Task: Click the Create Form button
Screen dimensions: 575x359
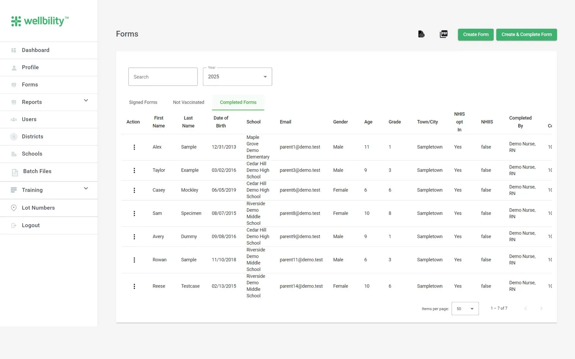Action: (476, 34)
